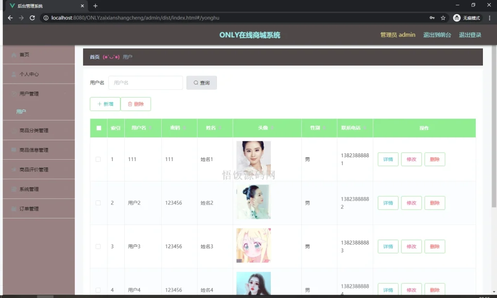This screenshot has height=298, width=497.
Task: Click 详情 button for user 111
Action: 387,159
